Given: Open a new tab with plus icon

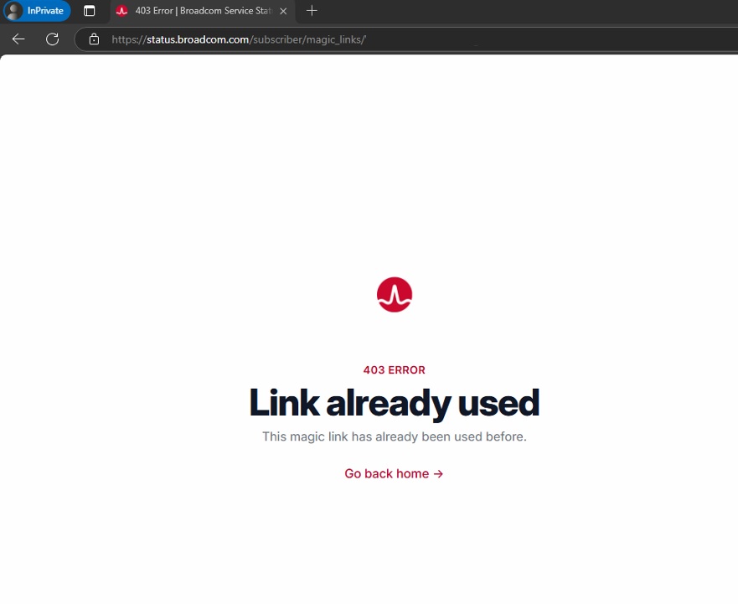Looking at the screenshot, I should (x=312, y=10).
